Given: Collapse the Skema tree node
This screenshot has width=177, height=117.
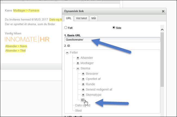Looking at the screenshot, I should pos(78,68).
